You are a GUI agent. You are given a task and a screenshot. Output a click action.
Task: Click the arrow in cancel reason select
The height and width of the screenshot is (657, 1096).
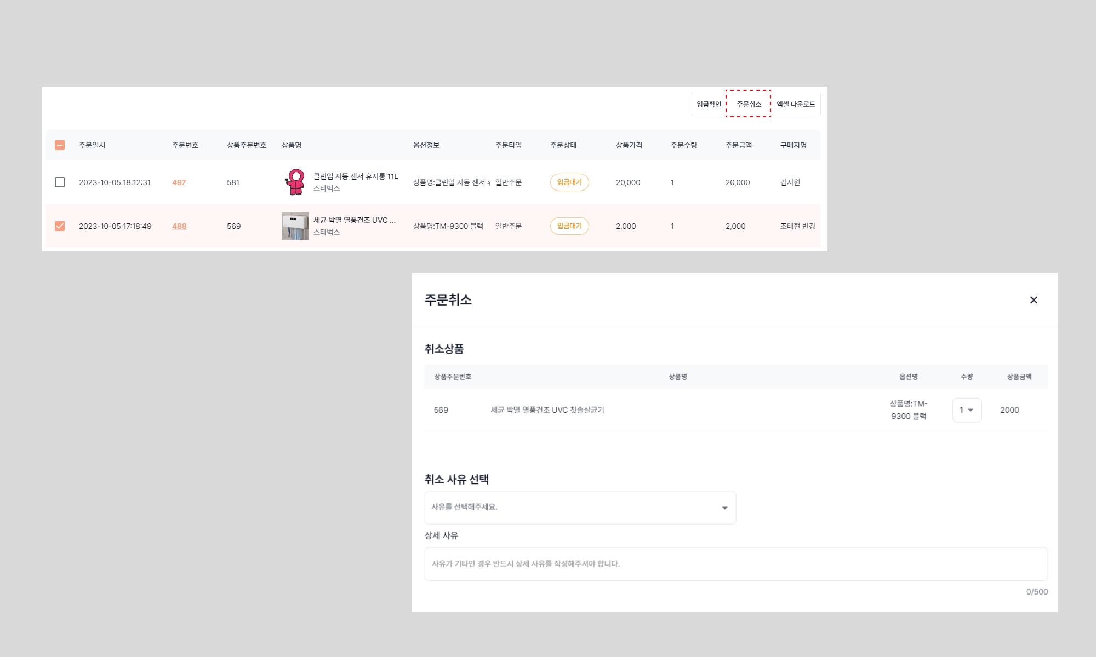(x=724, y=508)
